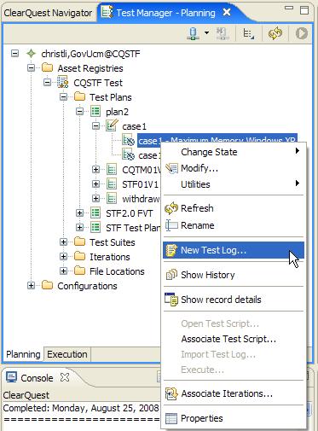Choose Associate Test Script... menu entry
The height and width of the screenshot is (431, 318).
pyautogui.click(x=234, y=339)
